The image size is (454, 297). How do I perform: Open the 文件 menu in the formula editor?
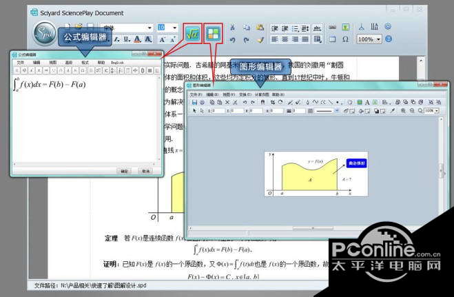tap(20, 63)
